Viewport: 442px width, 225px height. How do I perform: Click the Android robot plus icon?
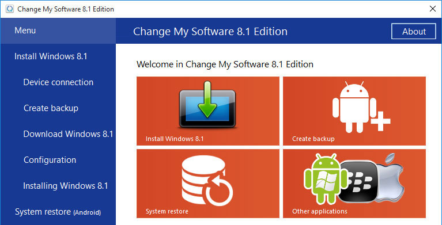tap(361, 107)
